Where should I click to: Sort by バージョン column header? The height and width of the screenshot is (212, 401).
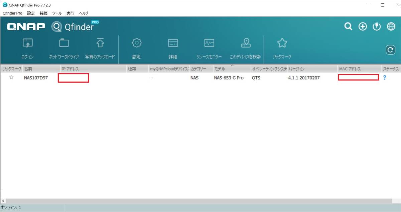tap(312, 69)
